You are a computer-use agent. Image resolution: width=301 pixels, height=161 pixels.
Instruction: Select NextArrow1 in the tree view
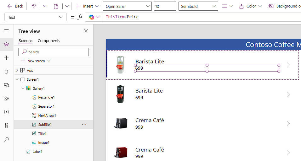pos(47,115)
